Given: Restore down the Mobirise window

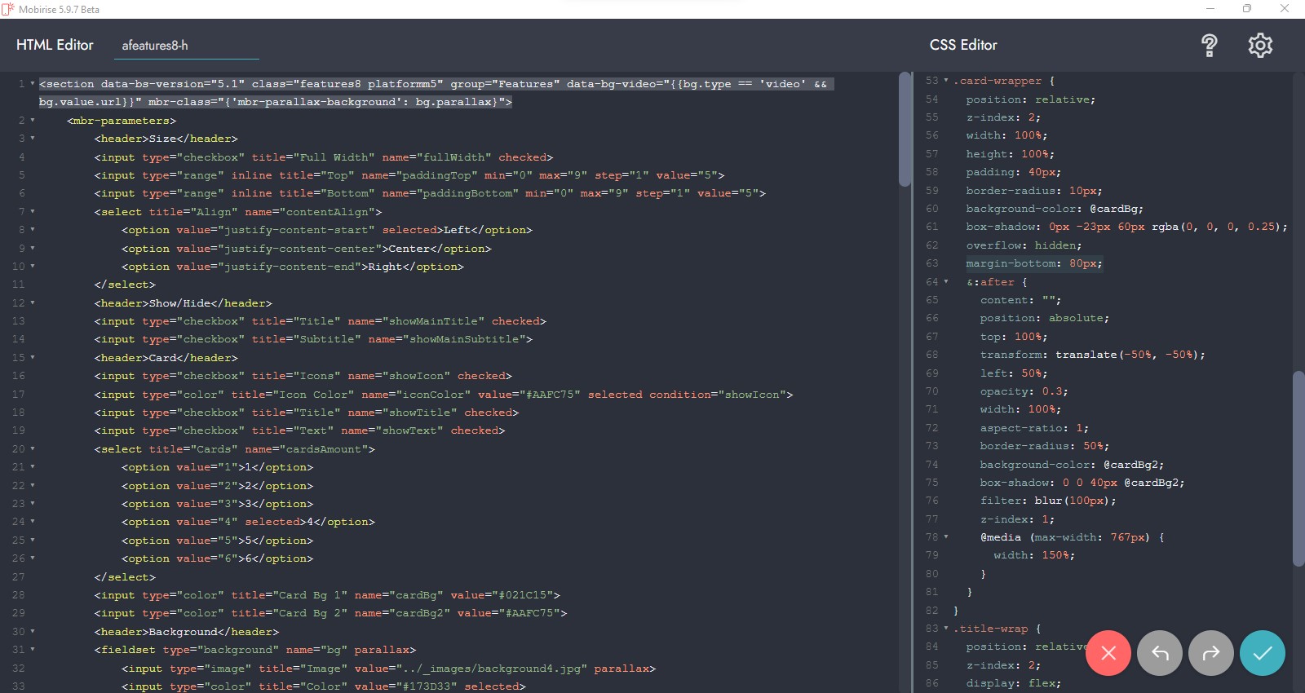Looking at the screenshot, I should [x=1247, y=9].
